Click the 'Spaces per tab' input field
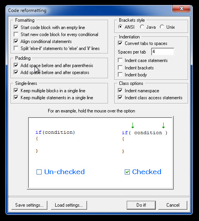This screenshot has height=221, width=199. click(x=163, y=52)
